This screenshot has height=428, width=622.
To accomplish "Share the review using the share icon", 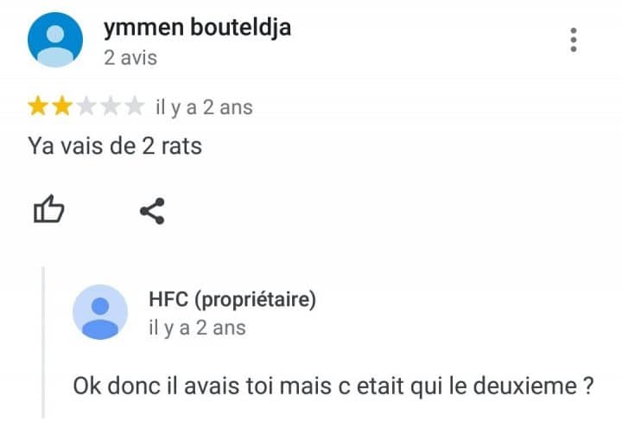I will (152, 211).
